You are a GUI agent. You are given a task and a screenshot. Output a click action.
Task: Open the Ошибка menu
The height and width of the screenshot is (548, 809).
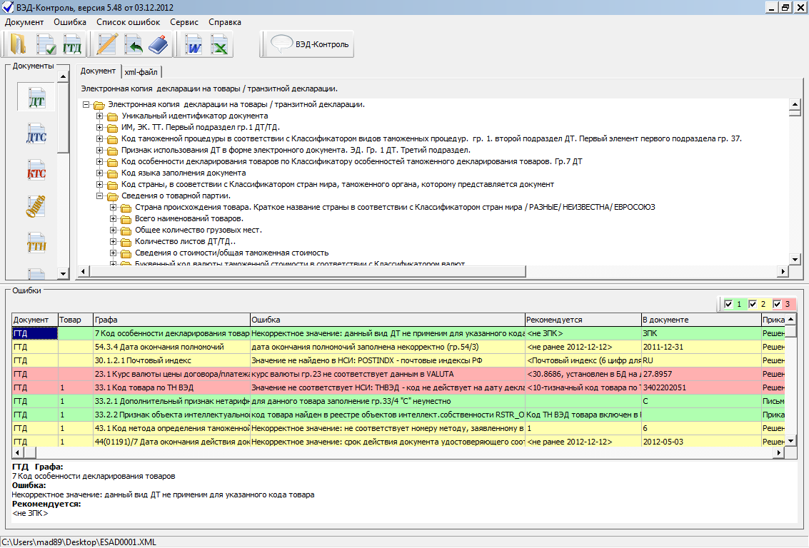click(x=70, y=22)
